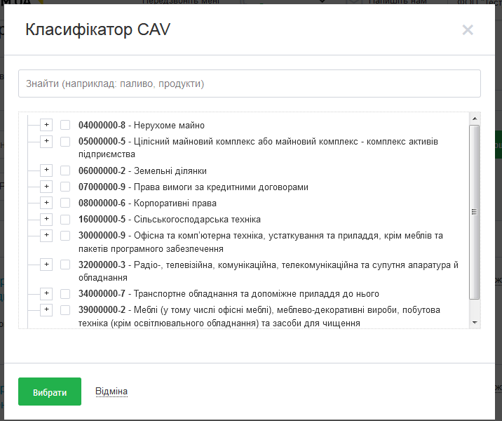
Task: Expand the 08000000-6 Корпоративні права node
Action: pos(46,203)
